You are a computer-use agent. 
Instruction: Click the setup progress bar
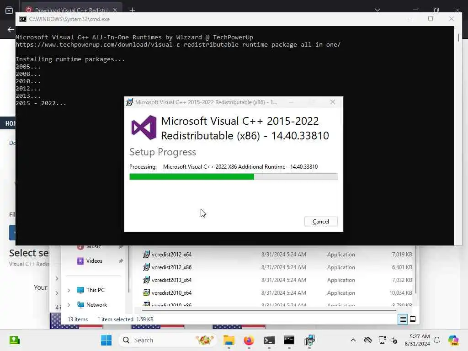[234, 177]
